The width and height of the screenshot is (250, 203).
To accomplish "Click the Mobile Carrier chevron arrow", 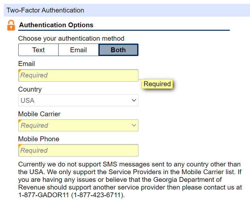I will (134, 126).
